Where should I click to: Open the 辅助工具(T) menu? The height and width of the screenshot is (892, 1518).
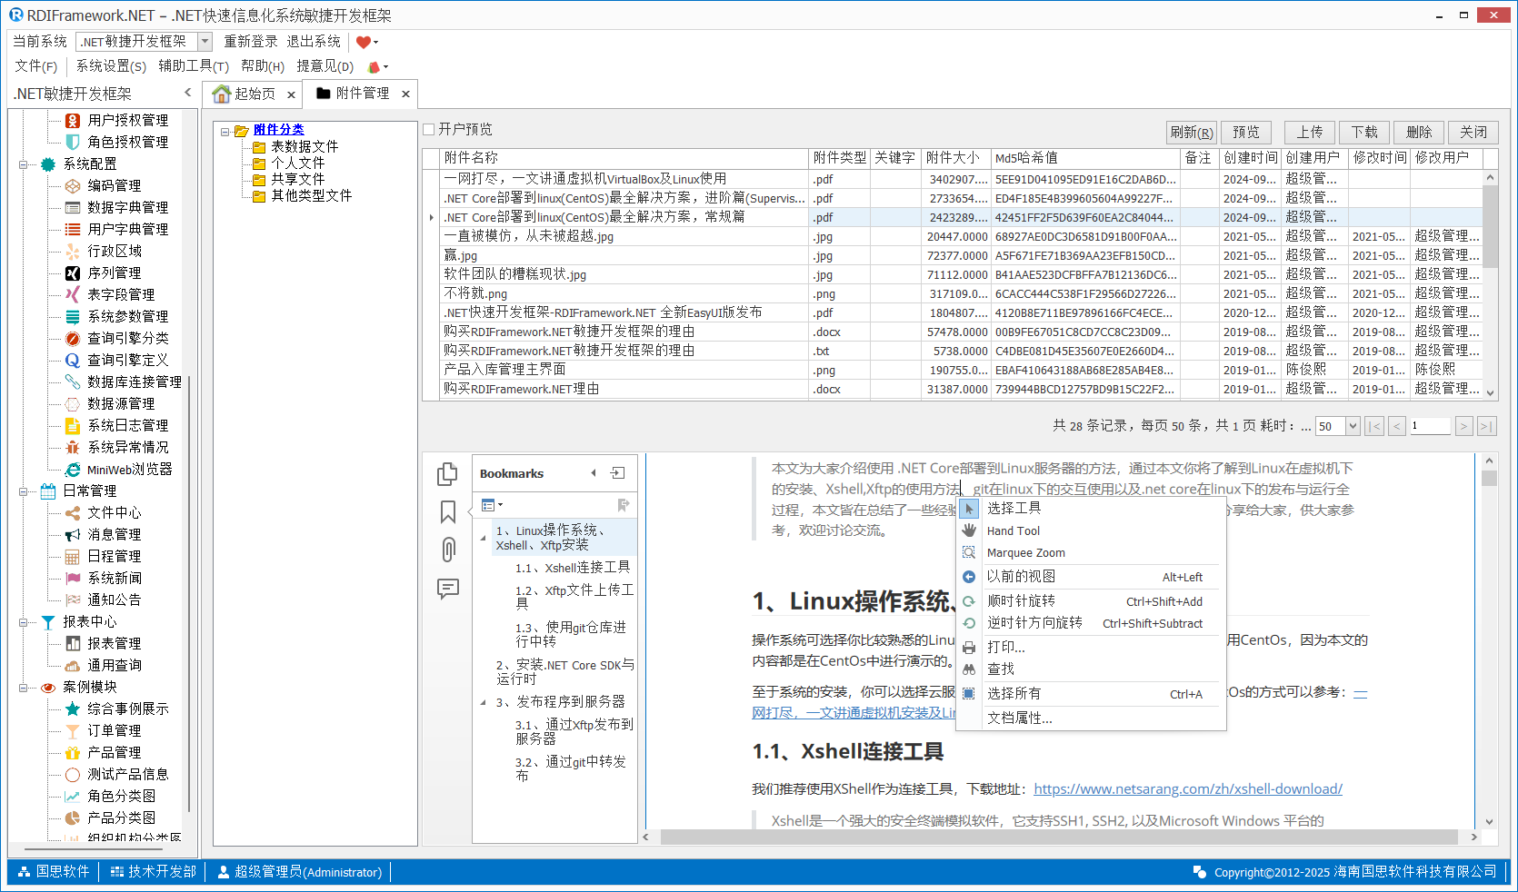coord(193,66)
